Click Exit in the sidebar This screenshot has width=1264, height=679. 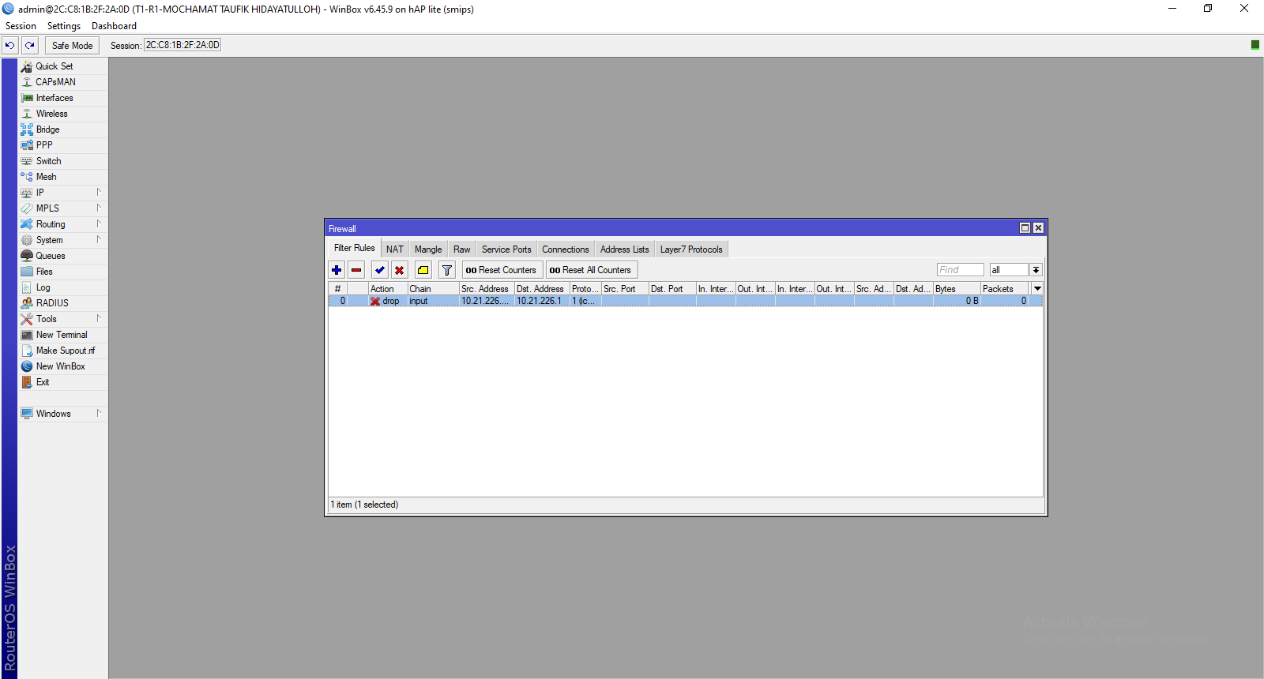click(x=63, y=382)
